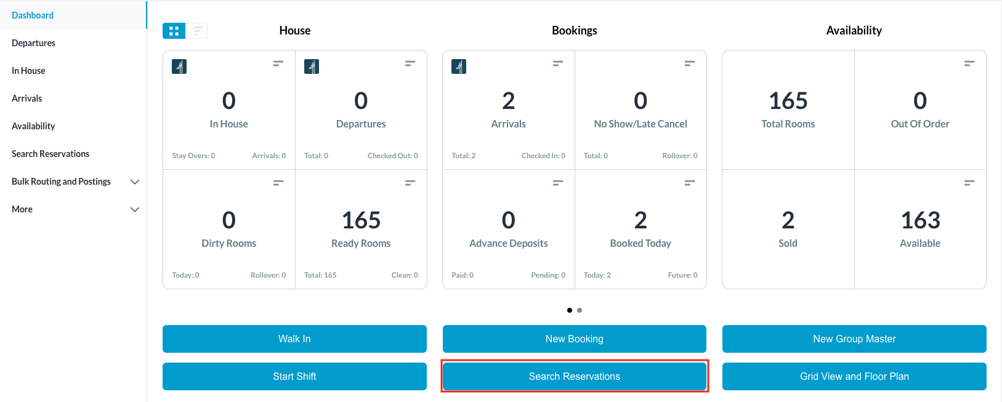Open the menu icon on No Show/Late Cancel tile
The image size is (1002, 402).
(x=690, y=63)
